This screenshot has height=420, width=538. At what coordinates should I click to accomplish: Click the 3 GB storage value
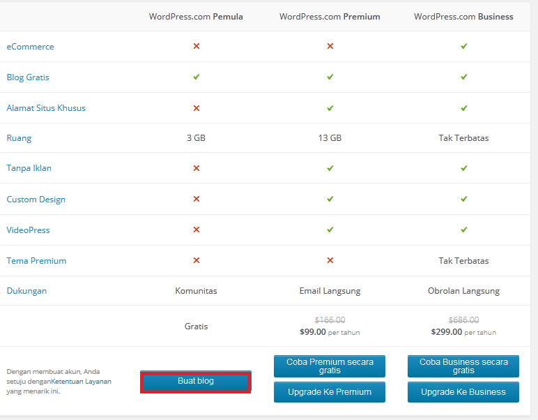(196, 138)
